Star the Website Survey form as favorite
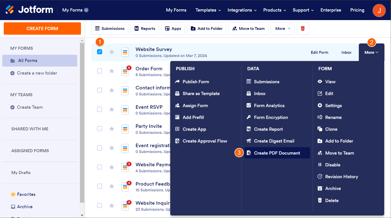 112,52
